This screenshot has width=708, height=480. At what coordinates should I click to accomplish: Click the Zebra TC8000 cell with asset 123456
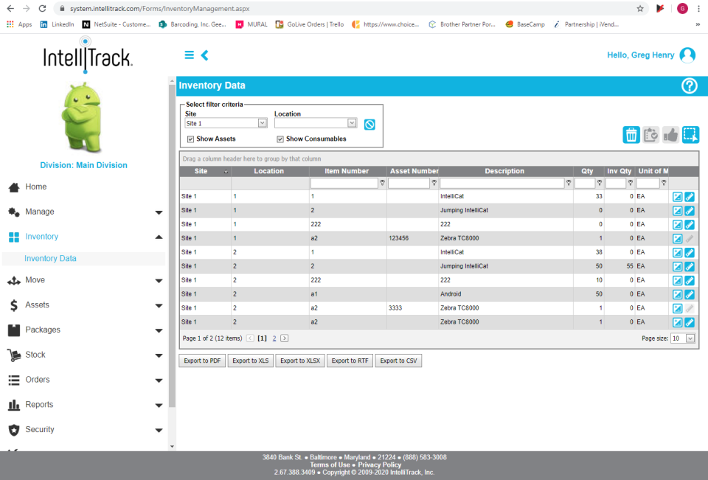tap(506, 238)
